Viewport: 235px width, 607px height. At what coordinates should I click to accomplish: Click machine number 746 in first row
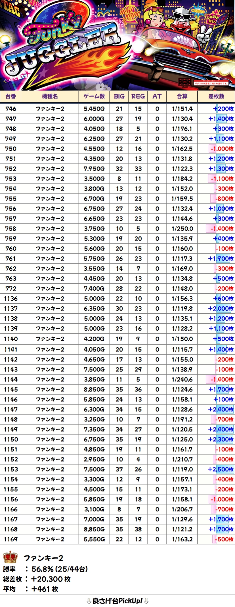11,109
